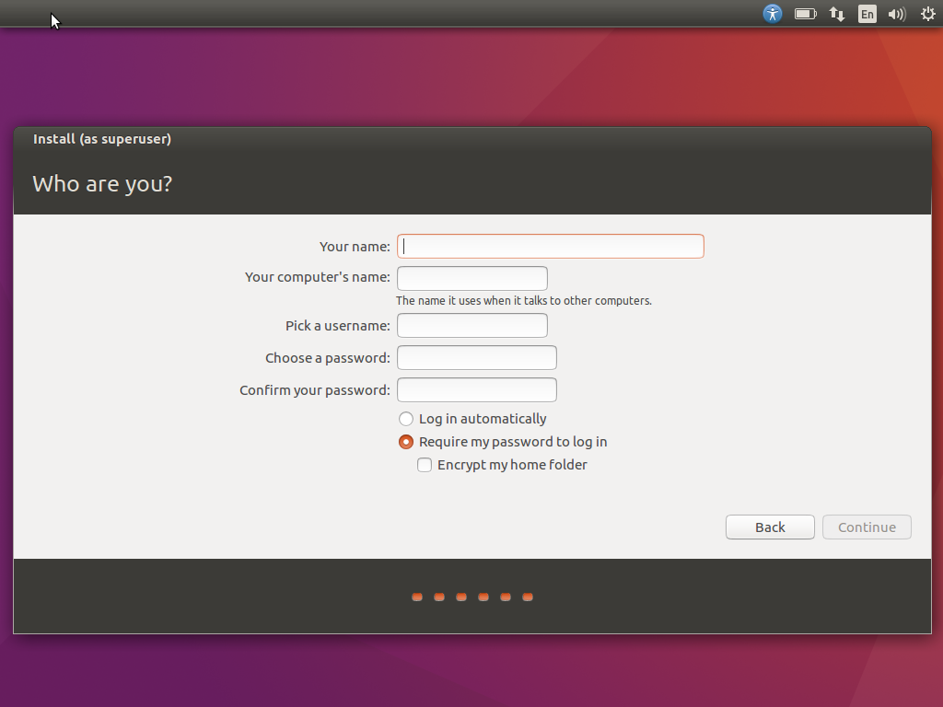Enable Log in automatically
The width and height of the screenshot is (943, 707).
point(406,419)
